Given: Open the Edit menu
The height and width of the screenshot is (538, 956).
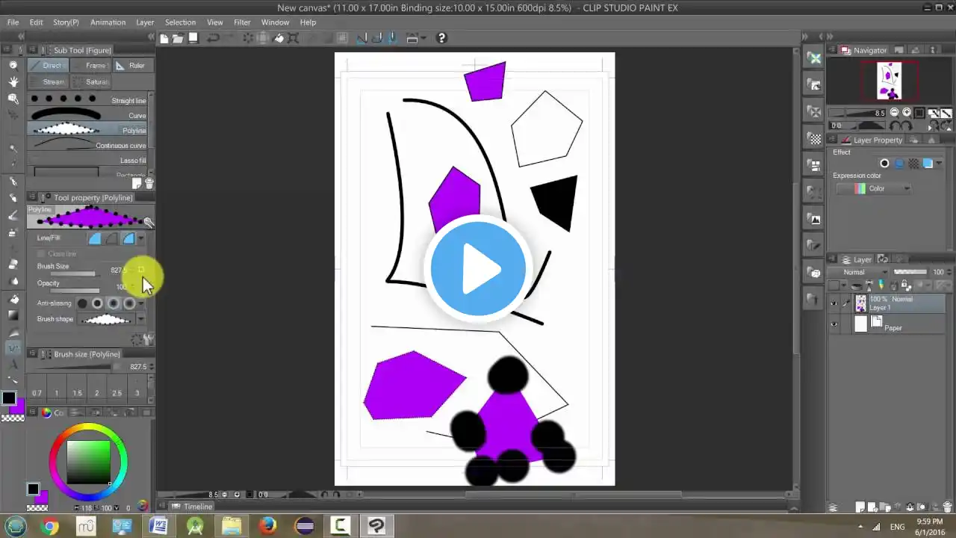Looking at the screenshot, I should pyautogui.click(x=36, y=22).
